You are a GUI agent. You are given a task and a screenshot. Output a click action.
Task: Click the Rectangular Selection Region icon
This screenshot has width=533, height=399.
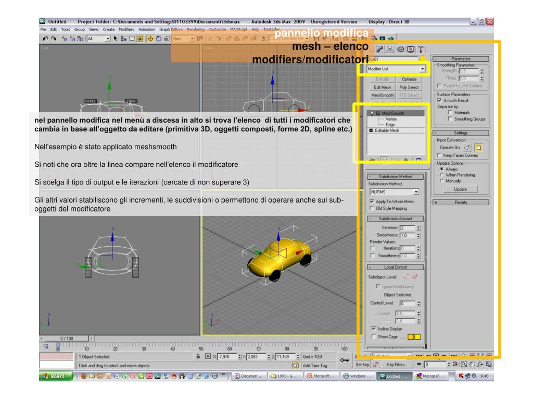[x=132, y=38]
